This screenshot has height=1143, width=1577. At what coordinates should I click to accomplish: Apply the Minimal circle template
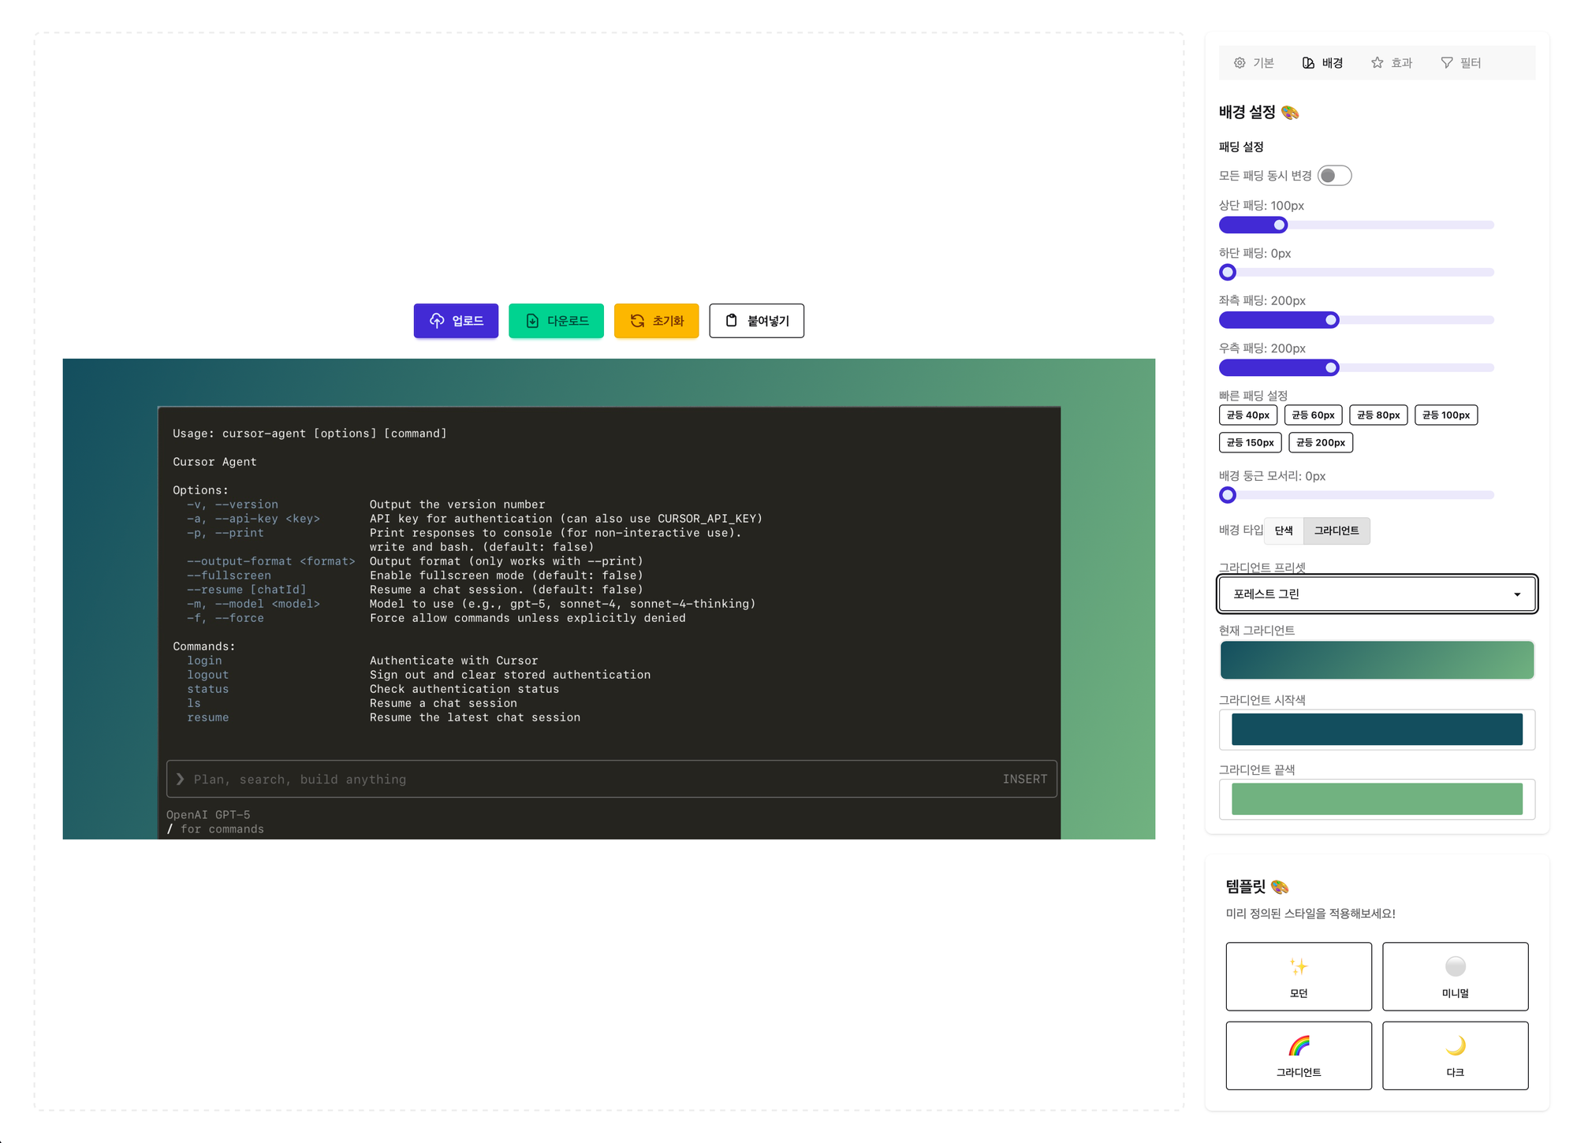coord(1455,976)
